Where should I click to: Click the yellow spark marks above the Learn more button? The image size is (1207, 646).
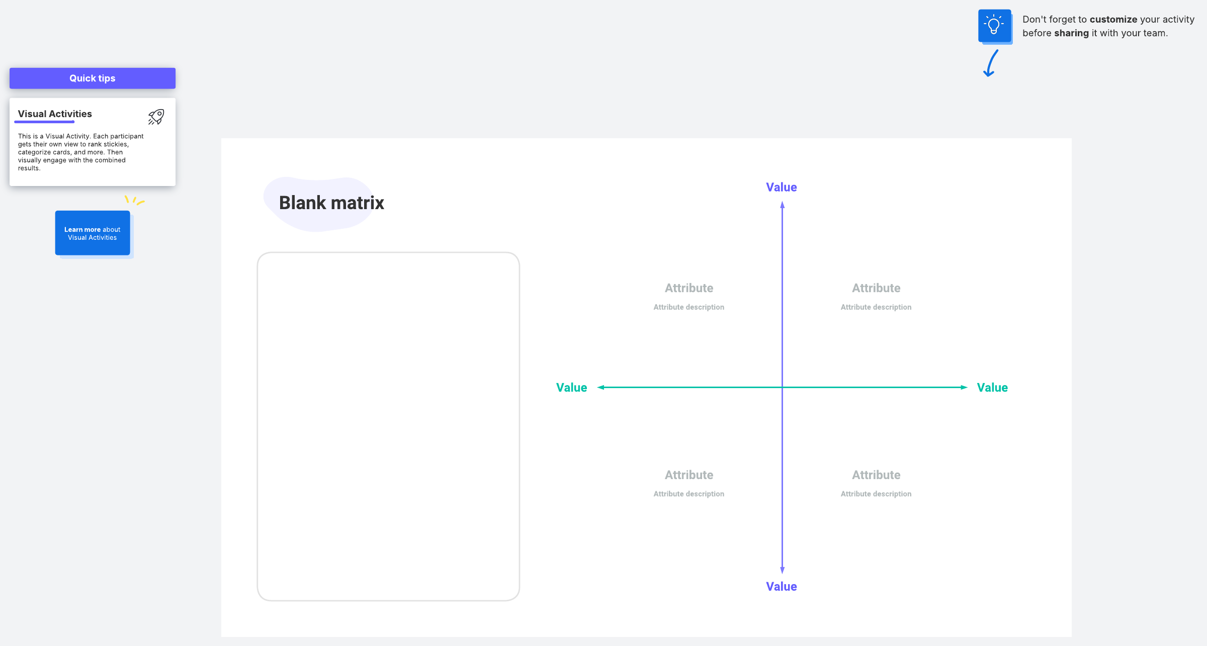tap(134, 200)
